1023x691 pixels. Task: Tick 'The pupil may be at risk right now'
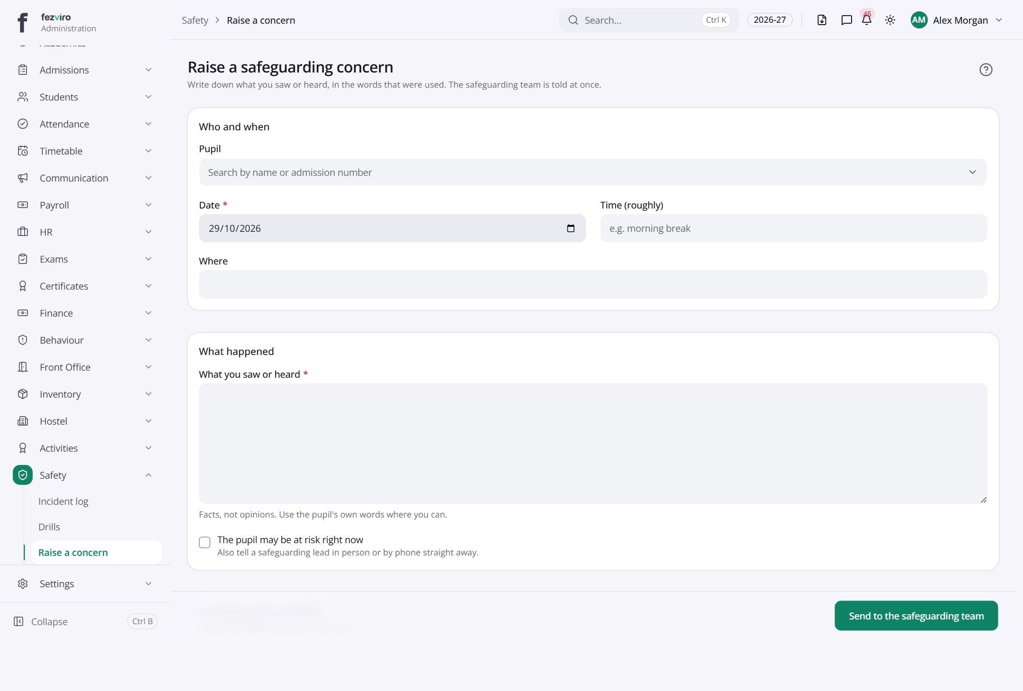tap(205, 542)
